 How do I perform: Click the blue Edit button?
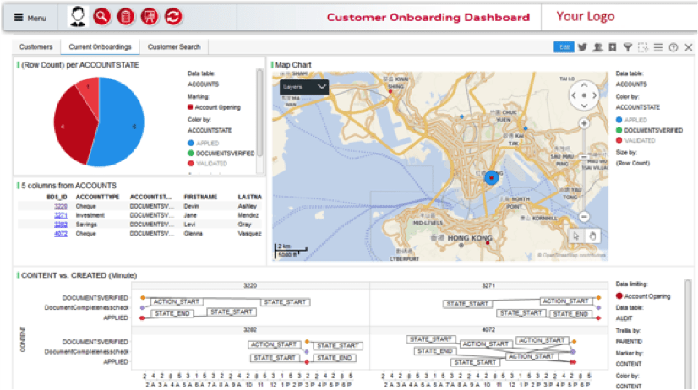pyautogui.click(x=564, y=47)
